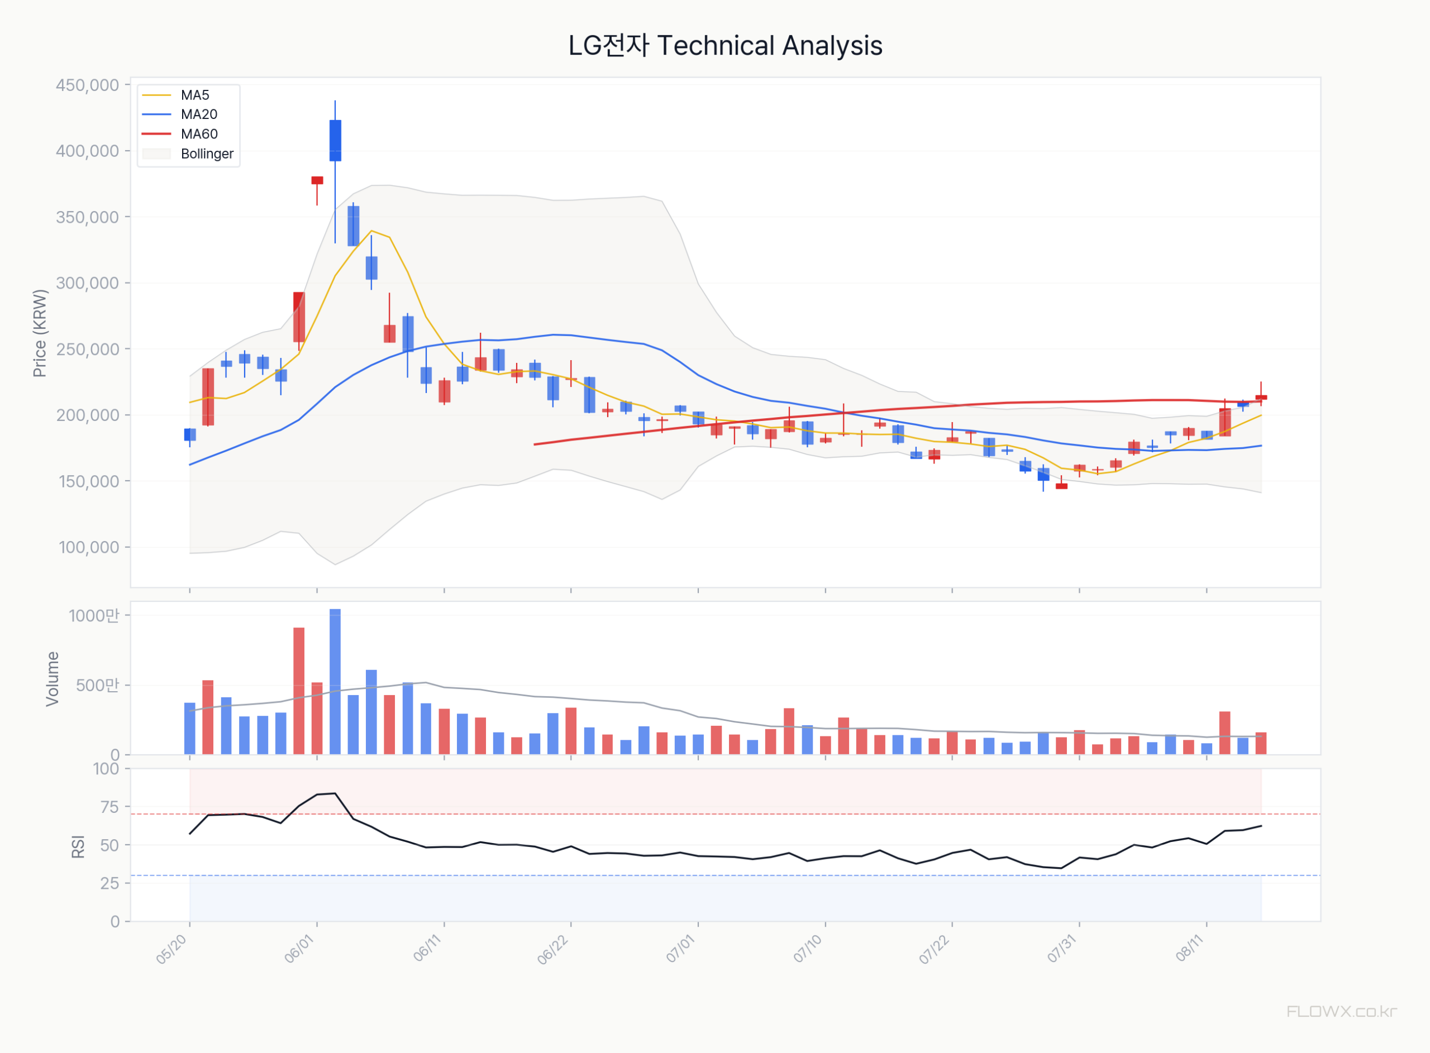Click the 100,000 price tick label
The width and height of the screenshot is (1430, 1053).
pyautogui.click(x=89, y=547)
